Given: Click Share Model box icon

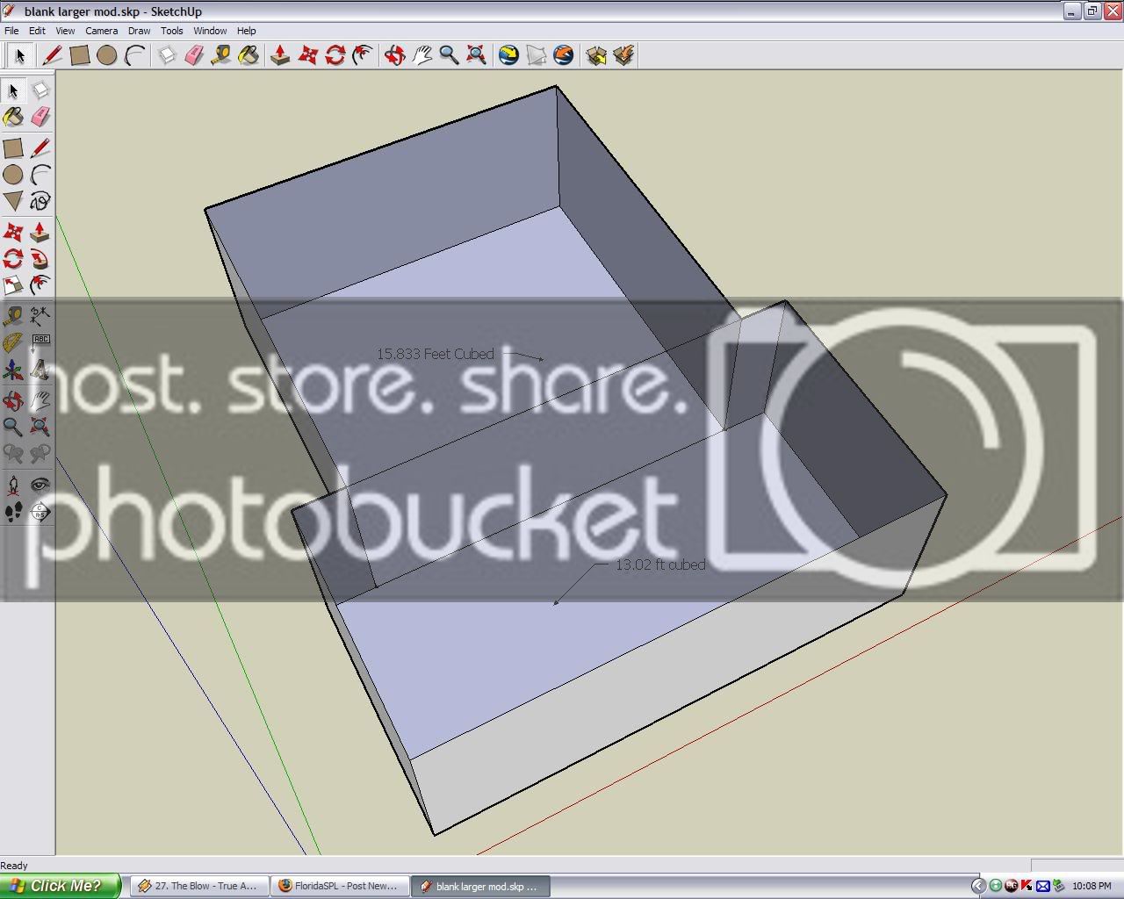Looking at the screenshot, I should click(x=623, y=56).
